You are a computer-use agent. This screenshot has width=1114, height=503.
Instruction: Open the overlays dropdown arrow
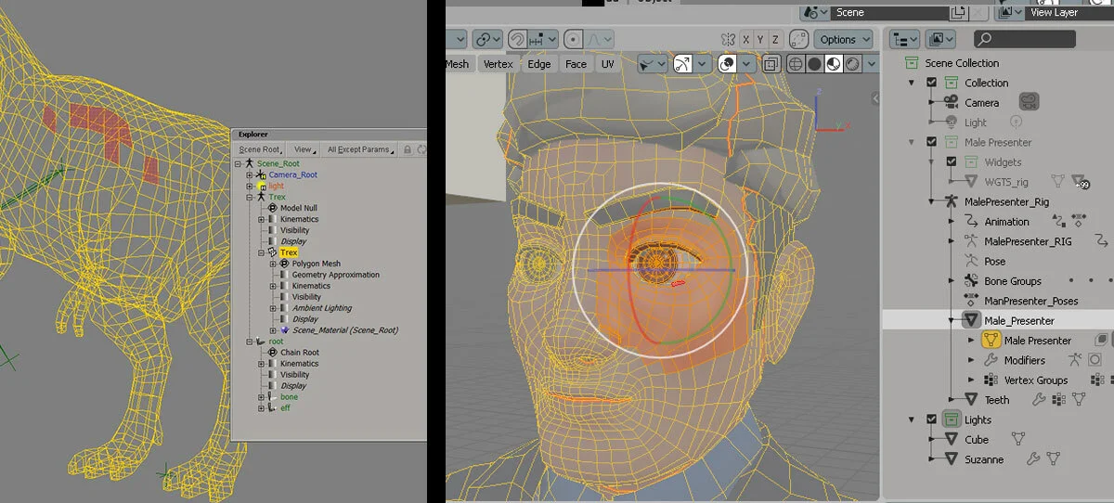[746, 64]
